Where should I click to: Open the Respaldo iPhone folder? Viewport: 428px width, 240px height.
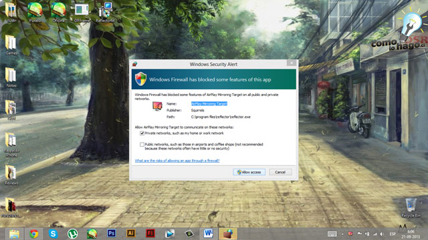[x=11, y=145]
